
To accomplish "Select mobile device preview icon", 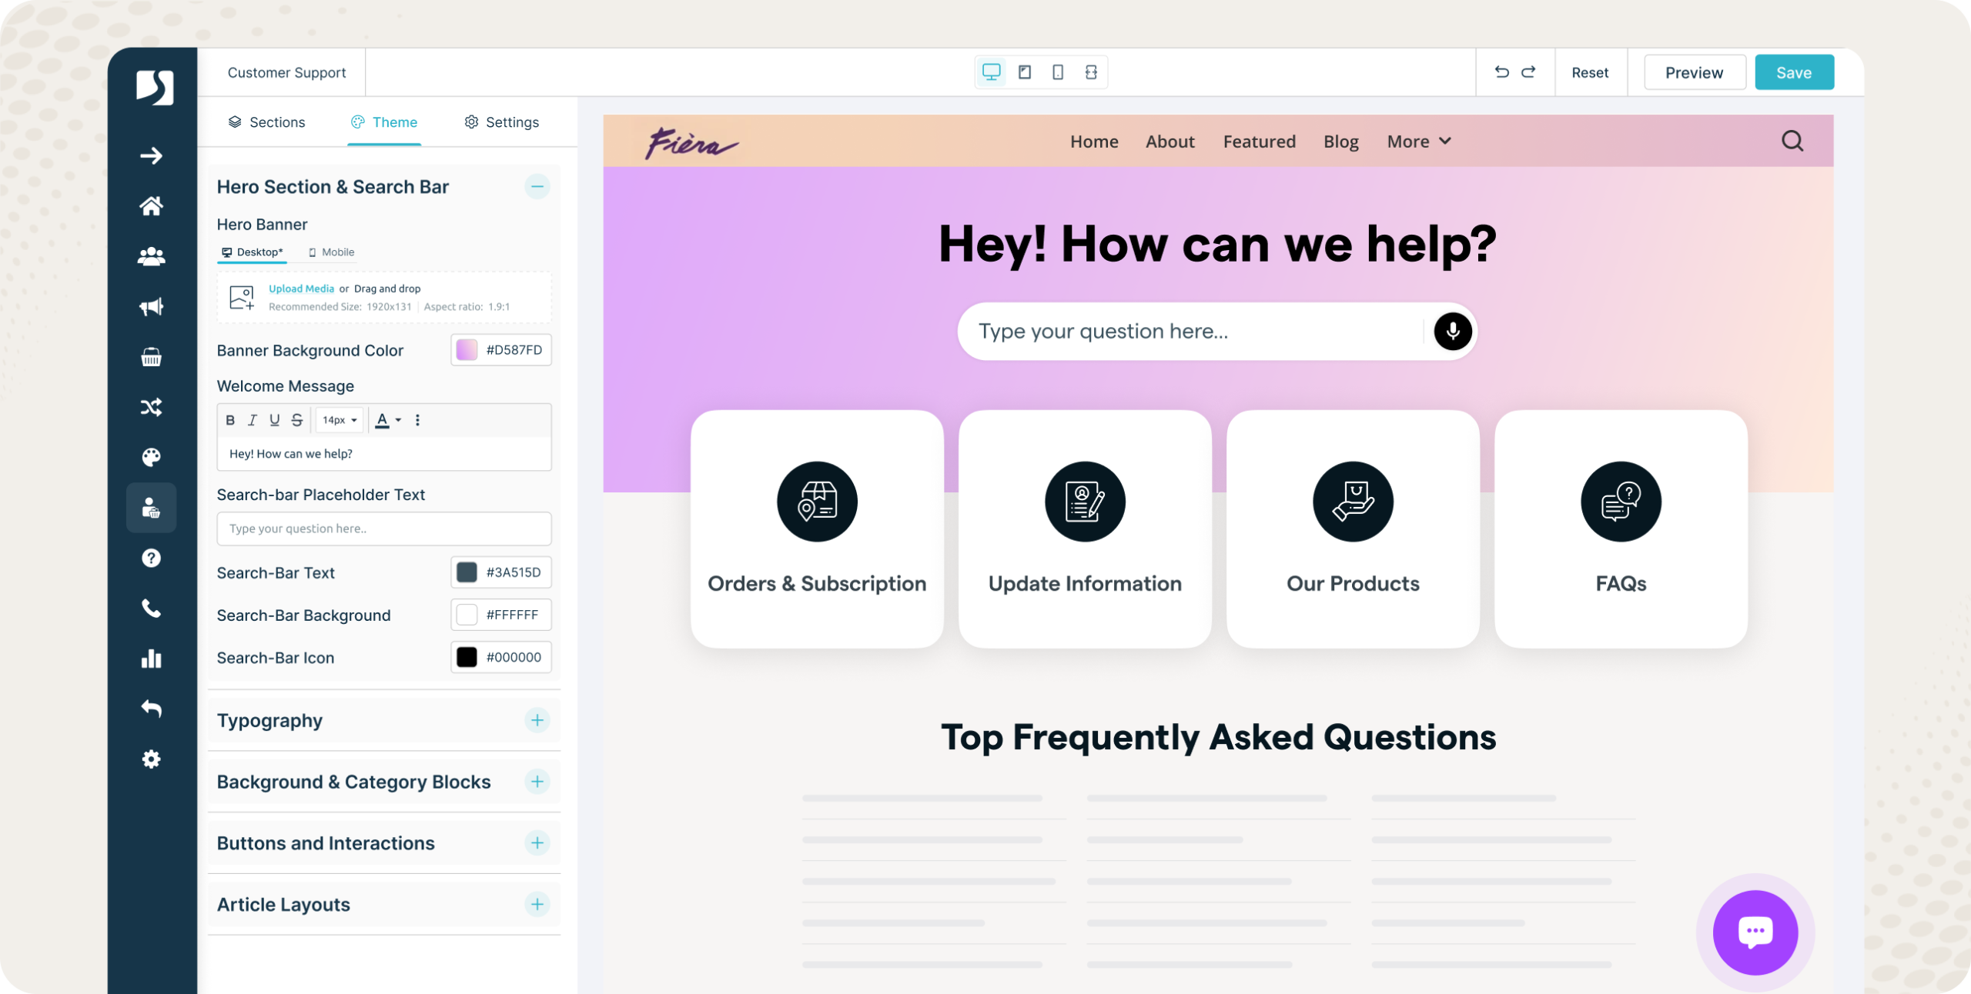I will click(x=1058, y=72).
